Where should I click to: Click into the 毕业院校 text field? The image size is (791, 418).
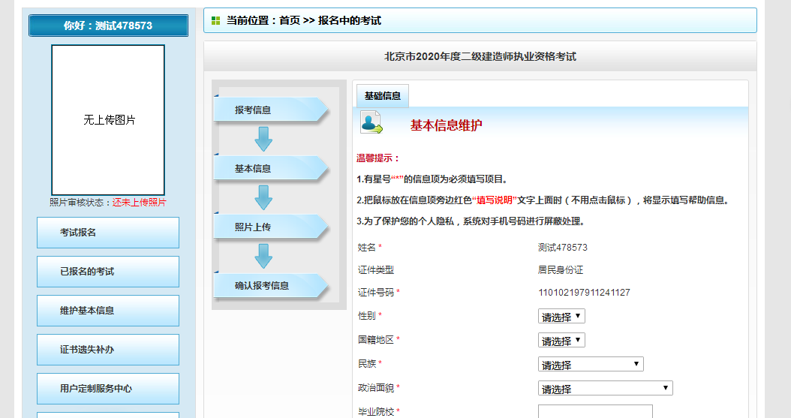point(594,411)
